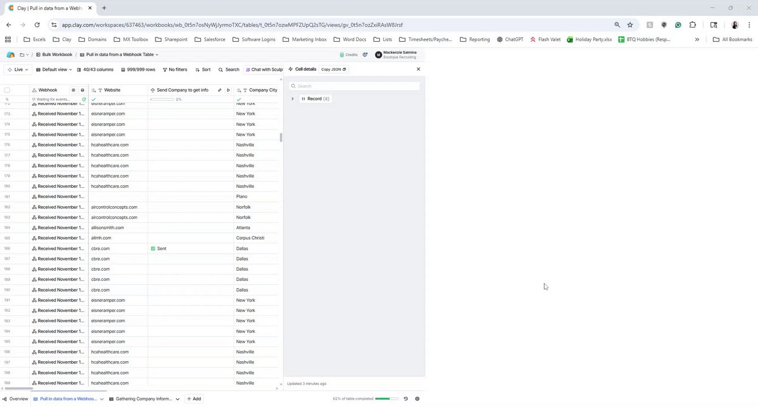Click the Send Company 2% progress bar
Image resolution: width=758 pixels, height=407 pixels.
click(162, 99)
